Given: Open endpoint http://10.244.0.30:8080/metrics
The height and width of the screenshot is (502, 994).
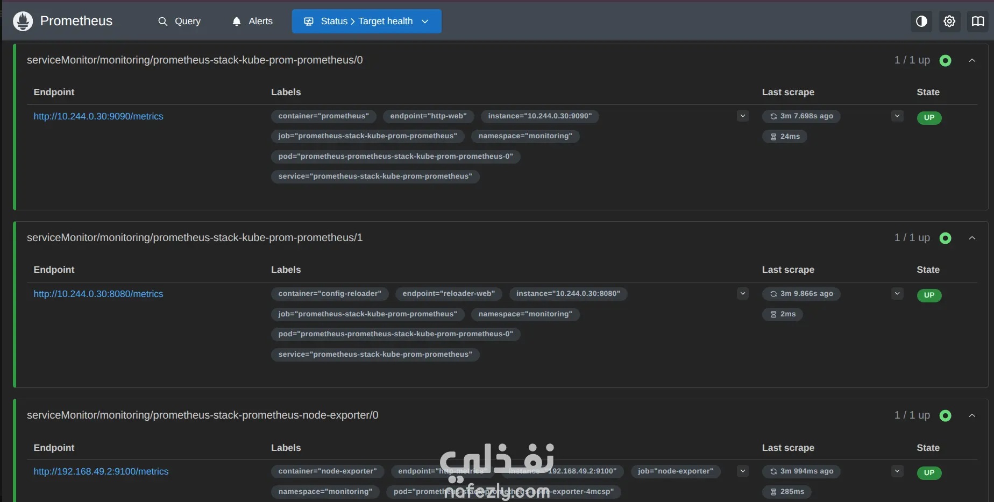Looking at the screenshot, I should pos(98,294).
